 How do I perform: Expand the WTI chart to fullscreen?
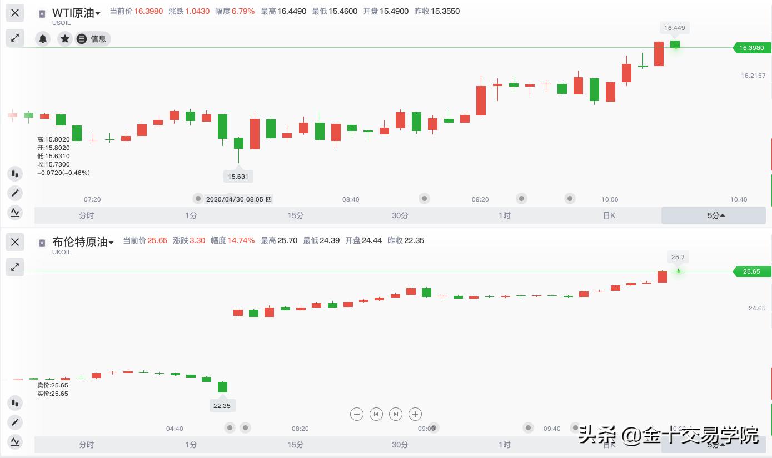pyautogui.click(x=15, y=38)
